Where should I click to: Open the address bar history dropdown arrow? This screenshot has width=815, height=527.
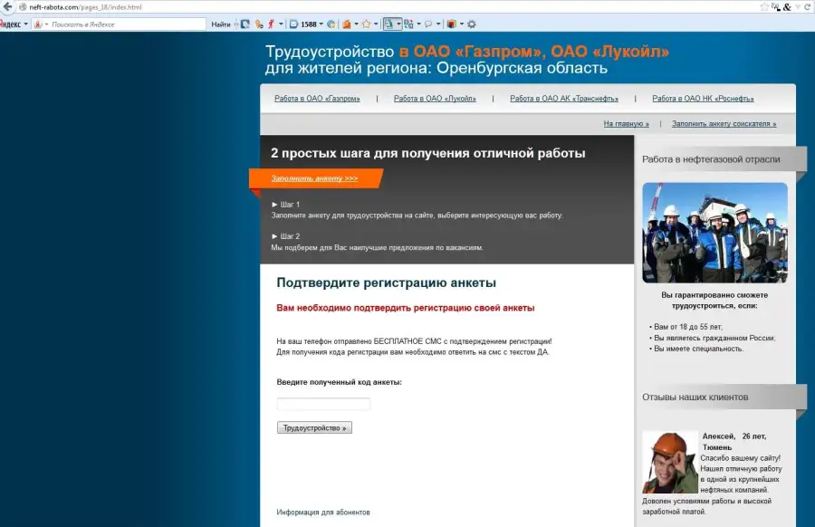[x=798, y=6]
